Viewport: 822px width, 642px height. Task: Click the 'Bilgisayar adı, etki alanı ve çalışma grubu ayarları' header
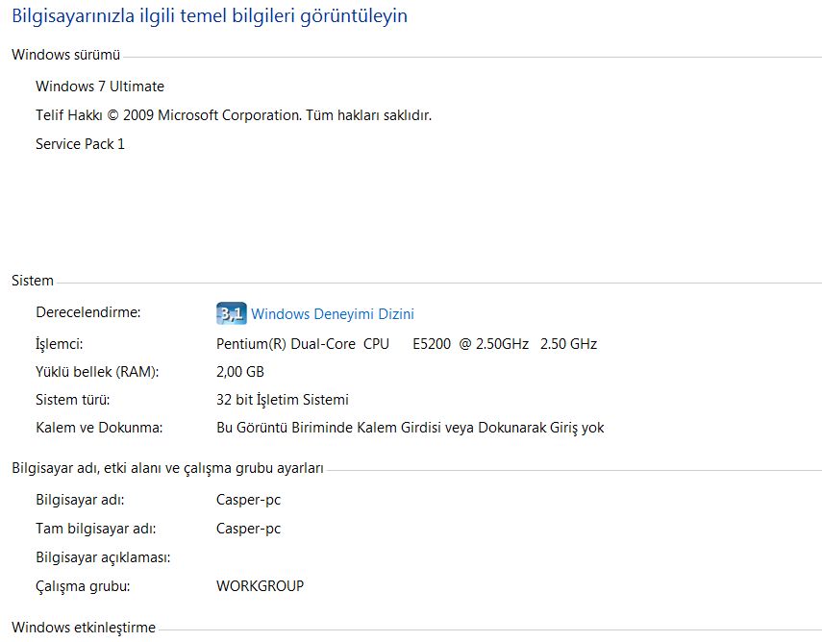pos(167,468)
